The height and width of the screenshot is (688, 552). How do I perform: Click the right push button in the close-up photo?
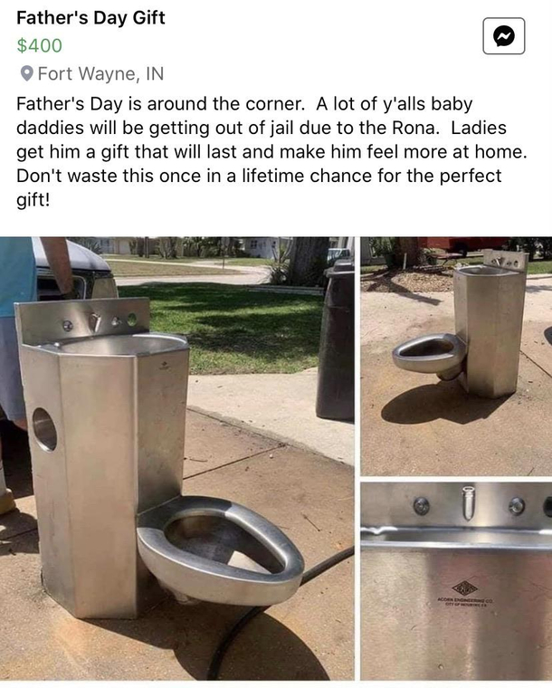point(517,506)
